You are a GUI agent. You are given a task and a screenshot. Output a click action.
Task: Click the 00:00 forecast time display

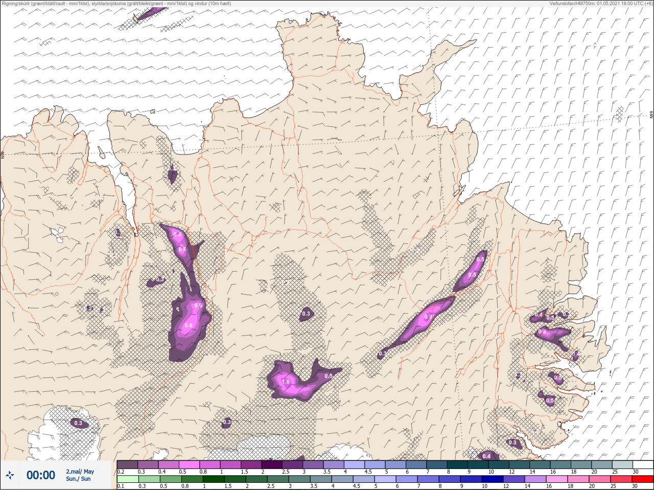[41, 475]
